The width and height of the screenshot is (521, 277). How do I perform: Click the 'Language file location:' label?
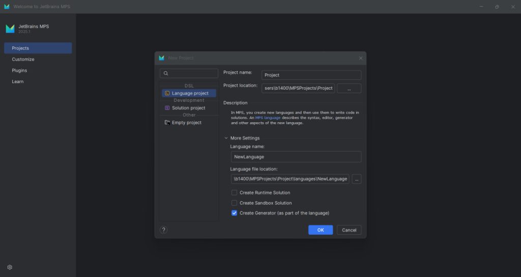[x=254, y=169]
